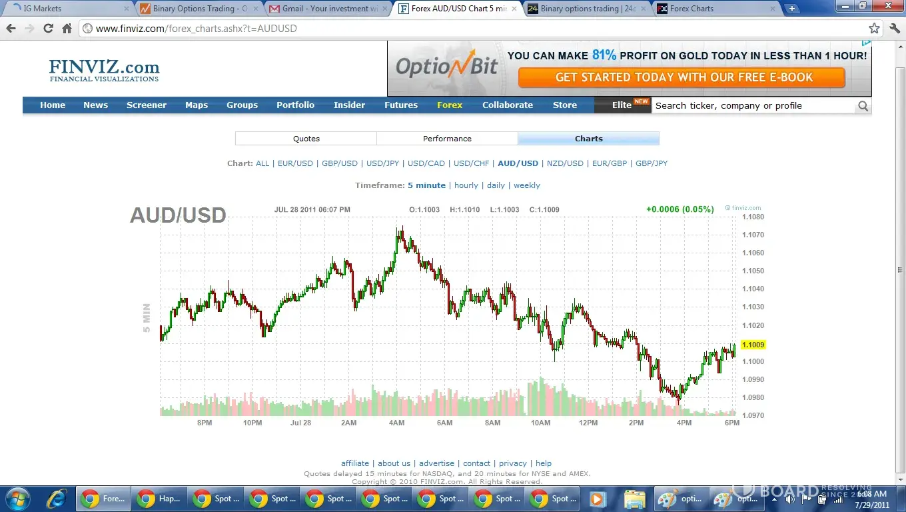Open the Chrome wrench settings menu
Viewport: 906px width, 512px height.
(895, 29)
